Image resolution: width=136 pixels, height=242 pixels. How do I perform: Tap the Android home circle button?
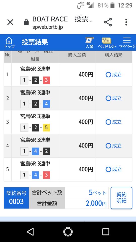[x=68, y=232]
